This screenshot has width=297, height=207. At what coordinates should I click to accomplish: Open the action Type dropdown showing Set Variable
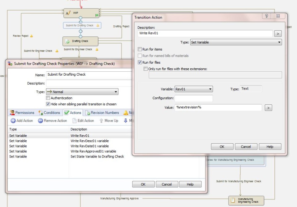[236, 42]
